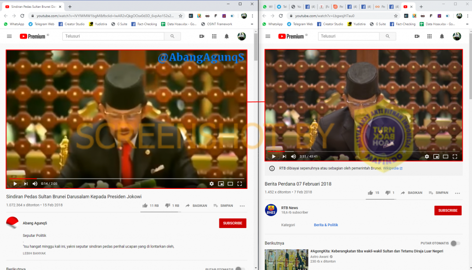Viewport: 472px width, 270px height.
Task: Open the notifications bell in left window
Action: (227, 36)
